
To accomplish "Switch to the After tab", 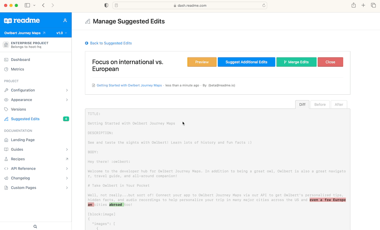I will [x=339, y=105].
